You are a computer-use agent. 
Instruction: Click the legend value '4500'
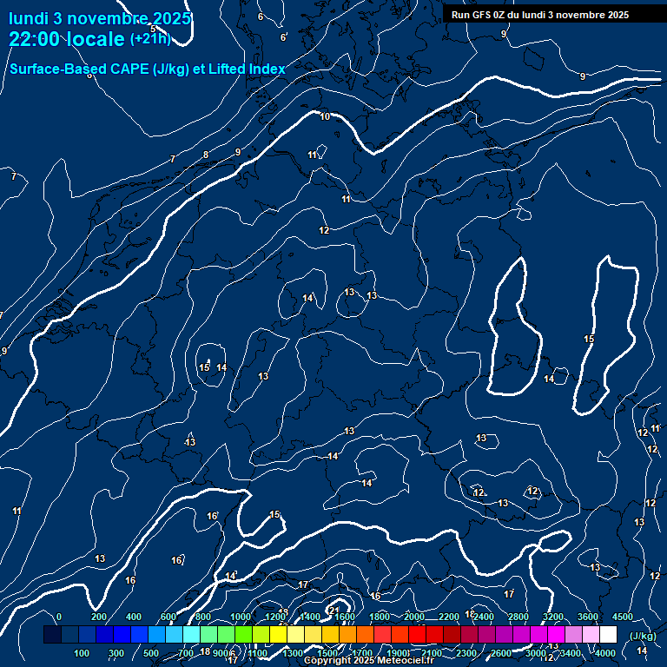[x=623, y=617]
